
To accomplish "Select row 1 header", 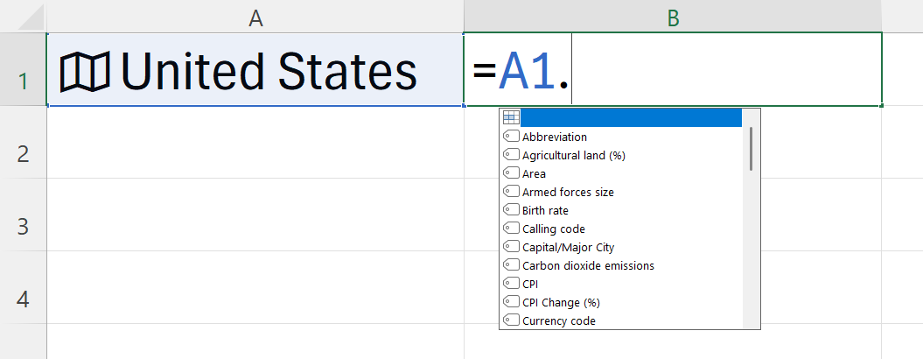I will [x=23, y=69].
